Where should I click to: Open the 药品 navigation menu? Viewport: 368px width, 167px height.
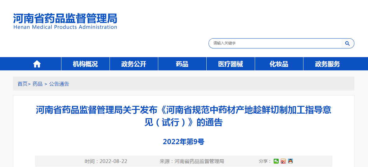[182, 64]
